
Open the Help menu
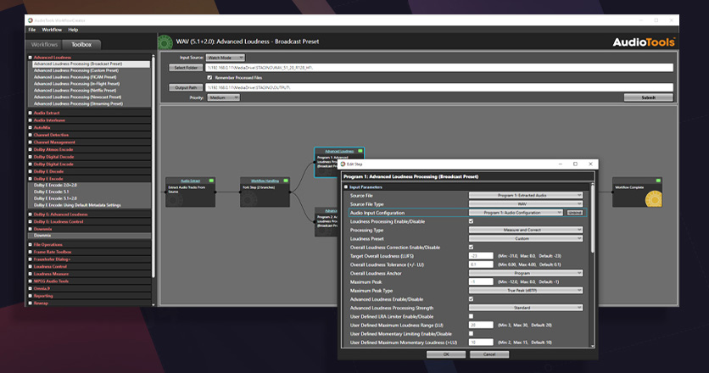(73, 30)
